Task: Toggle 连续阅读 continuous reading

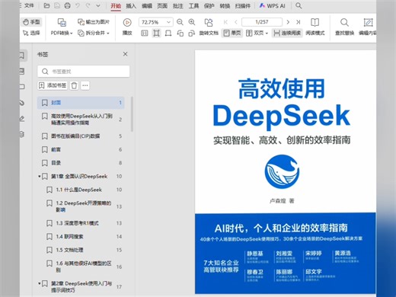Action: click(x=287, y=33)
